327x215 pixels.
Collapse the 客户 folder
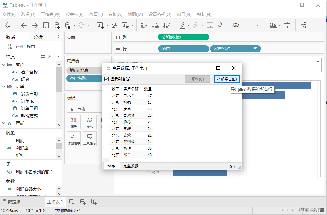click(3, 65)
